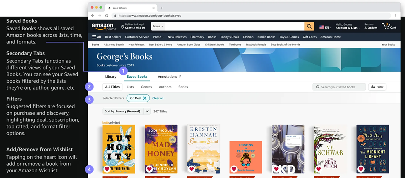Image resolution: width=405 pixels, height=178 pixels.
Task: Switch to the Genres secondary tab
Action: coord(146,87)
